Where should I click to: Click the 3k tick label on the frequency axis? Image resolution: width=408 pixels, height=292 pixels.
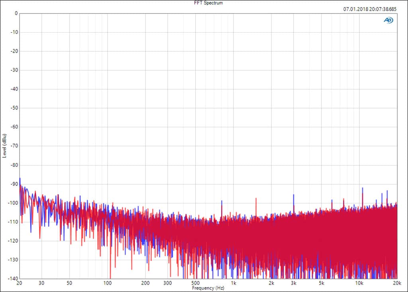[x=294, y=284]
